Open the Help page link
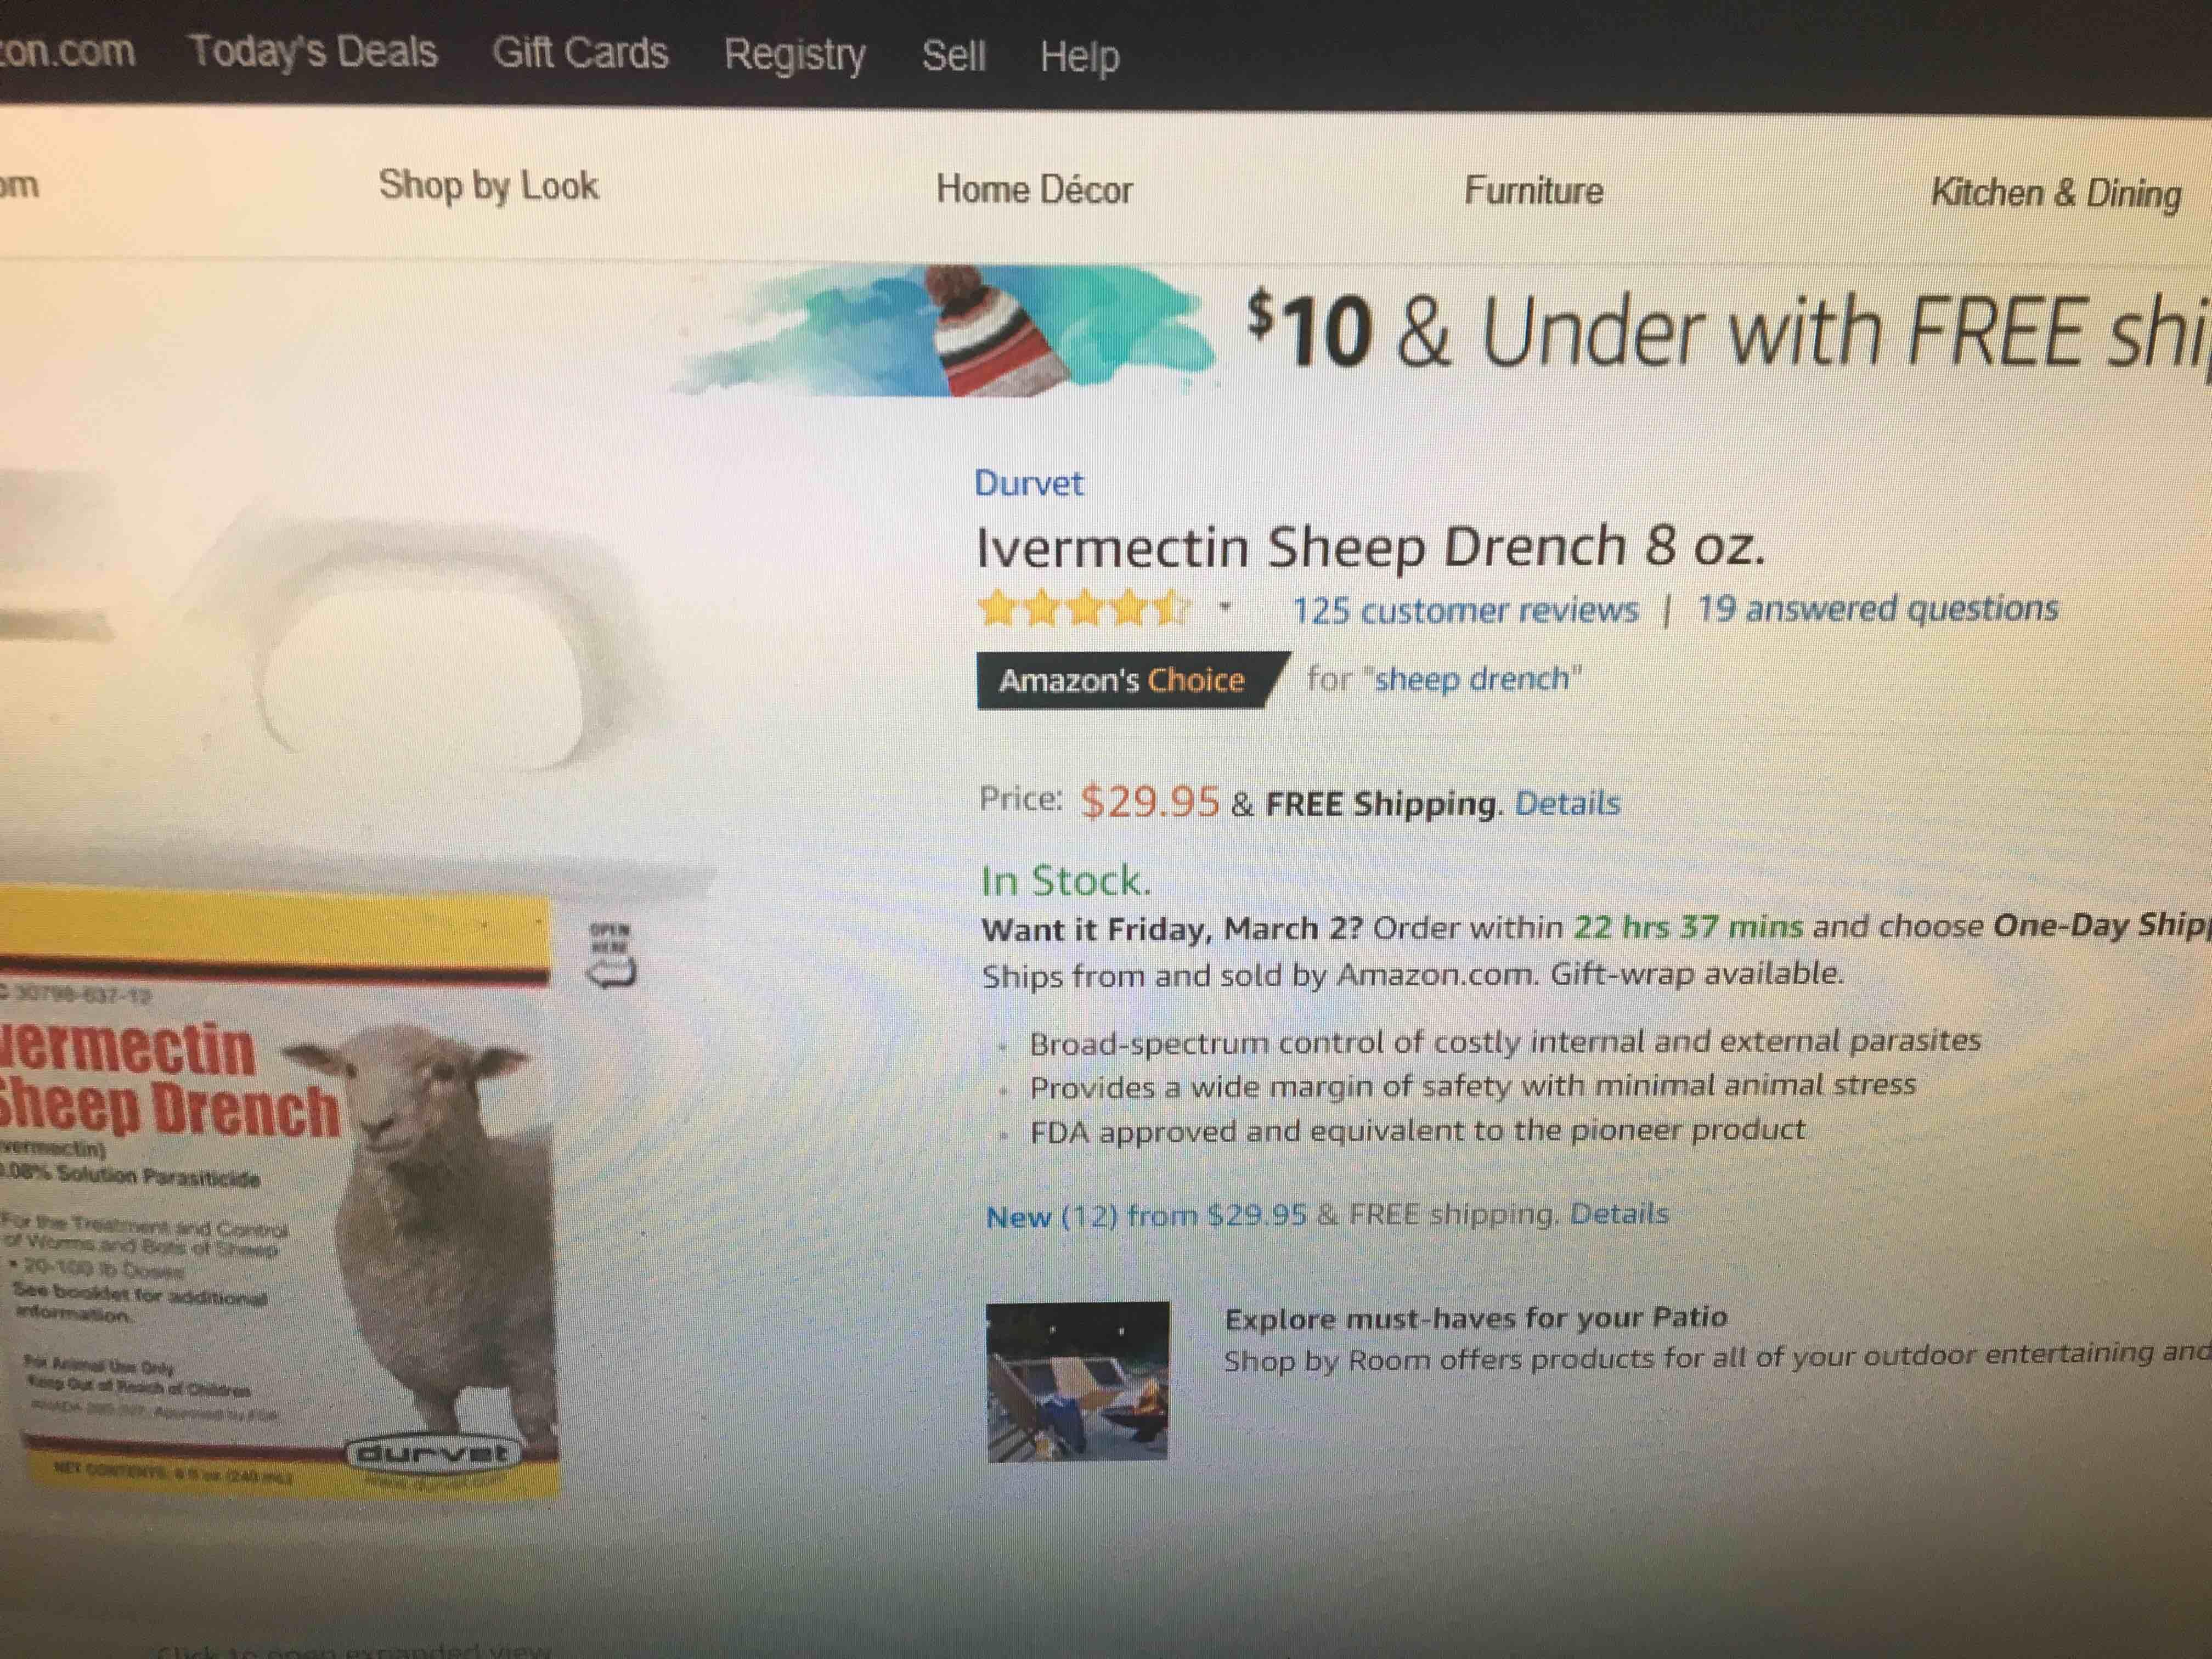The image size is (2212, 1659). pos(1079,58)
